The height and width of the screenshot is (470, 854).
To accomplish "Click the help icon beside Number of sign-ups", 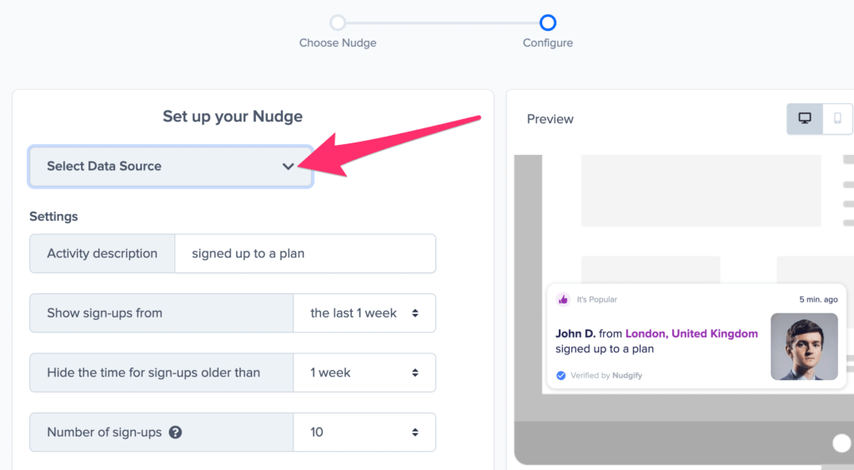I will 175,432.
